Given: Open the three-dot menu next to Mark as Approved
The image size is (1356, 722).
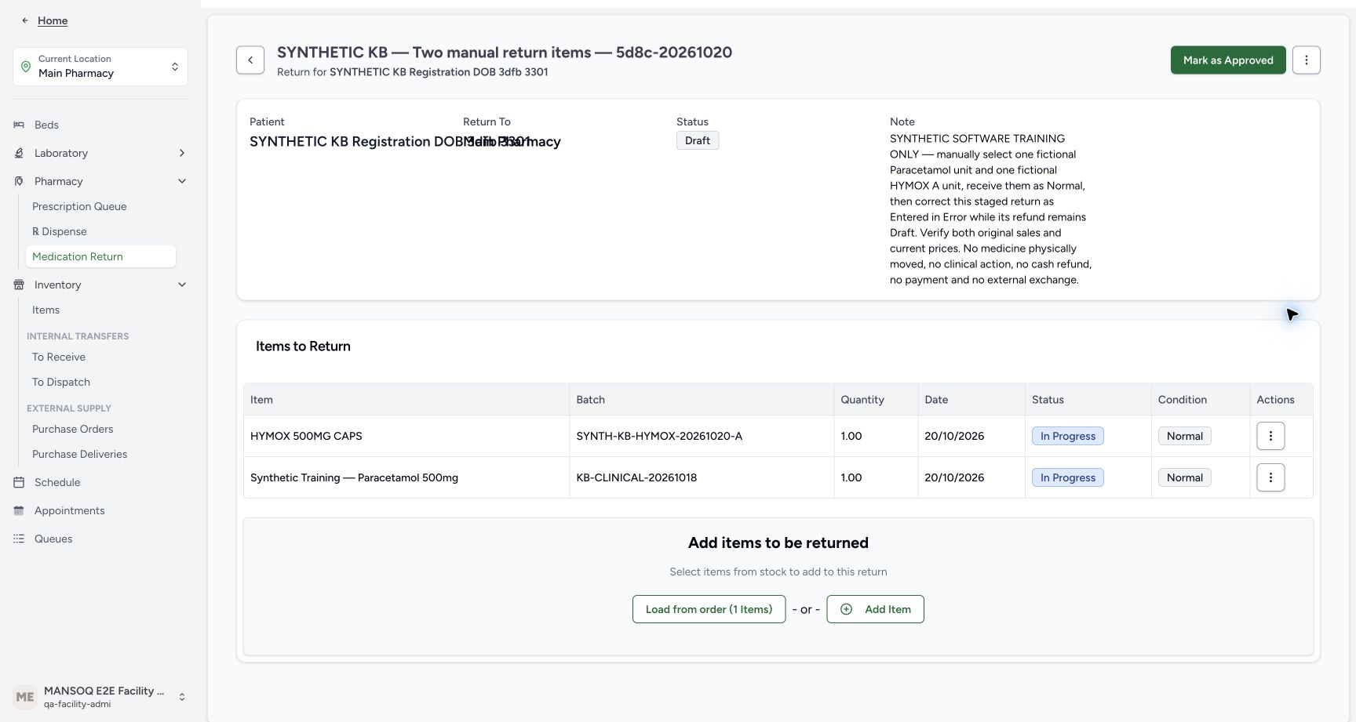Looking at the screenshot, I should pyautogui.click(x=1307, y=60).
